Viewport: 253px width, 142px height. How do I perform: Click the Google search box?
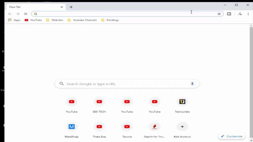pyautogui.click(x=127, y=84)
